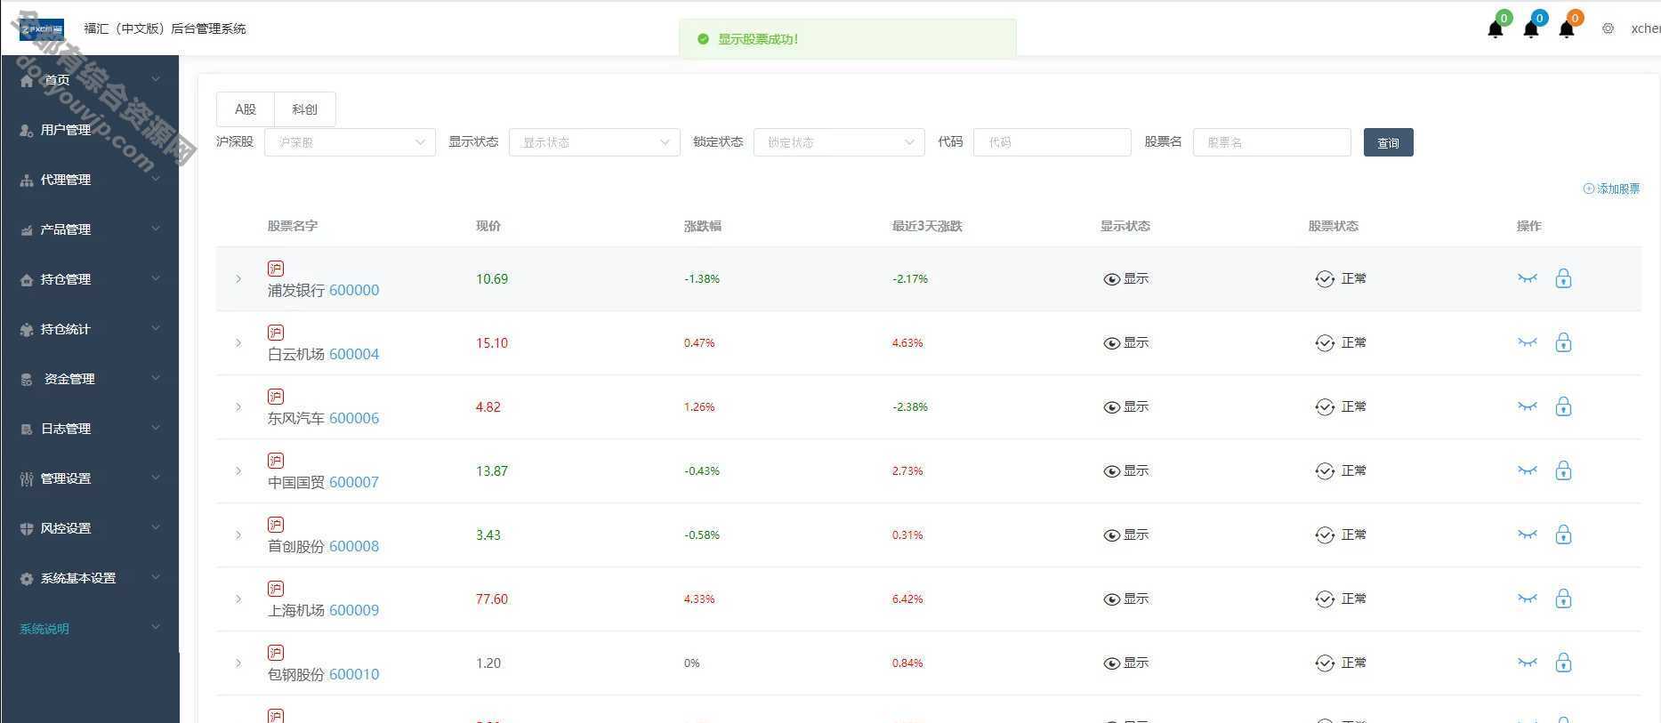Click the lock icon for 东风汽车
The height and width of the screenshot is (723, 1661).
(x=1563, y=406)
